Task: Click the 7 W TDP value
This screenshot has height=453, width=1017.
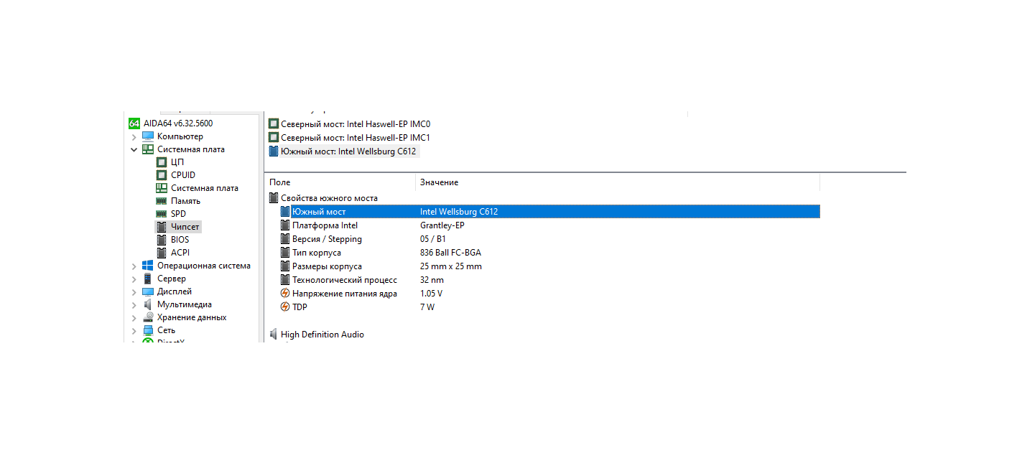Action: point(427,307)
